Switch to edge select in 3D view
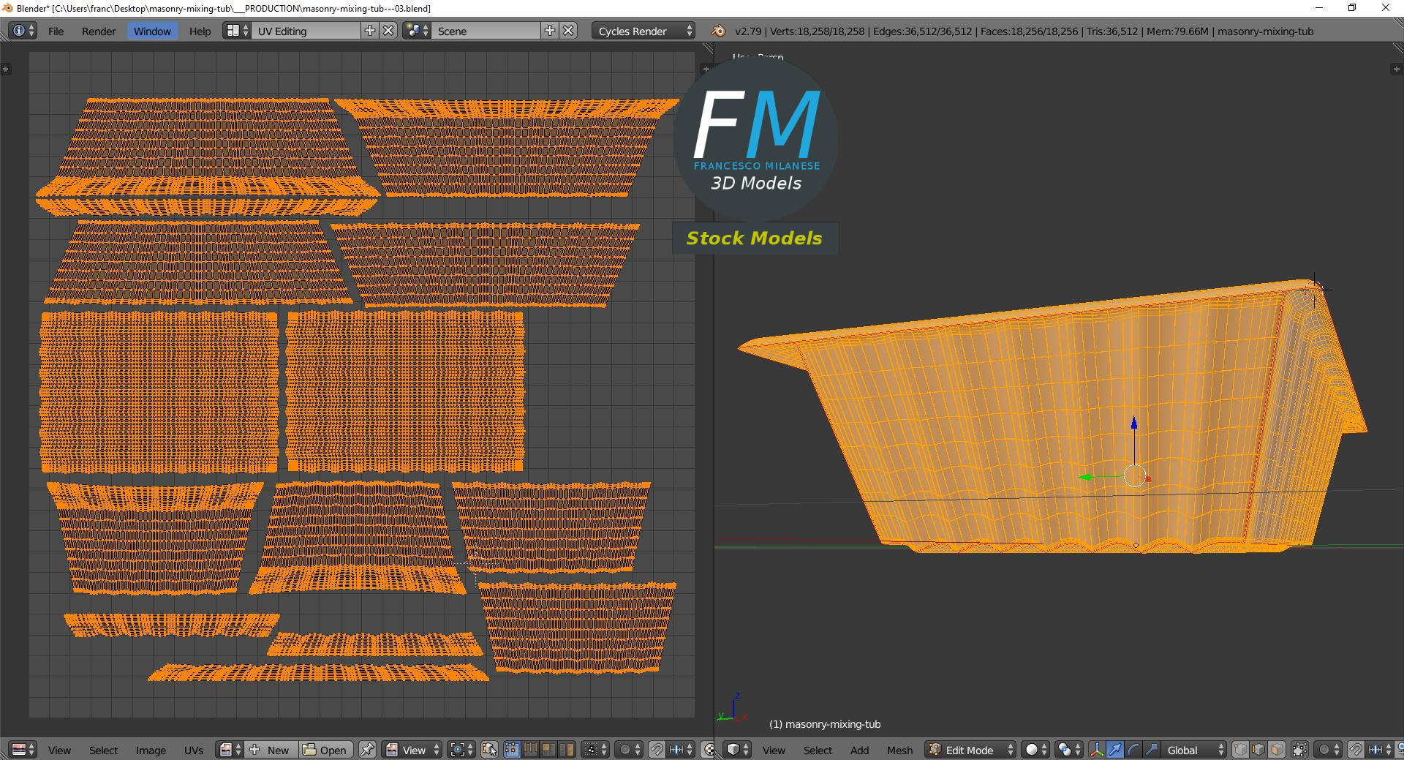1404x760 pixels. 1259,750
